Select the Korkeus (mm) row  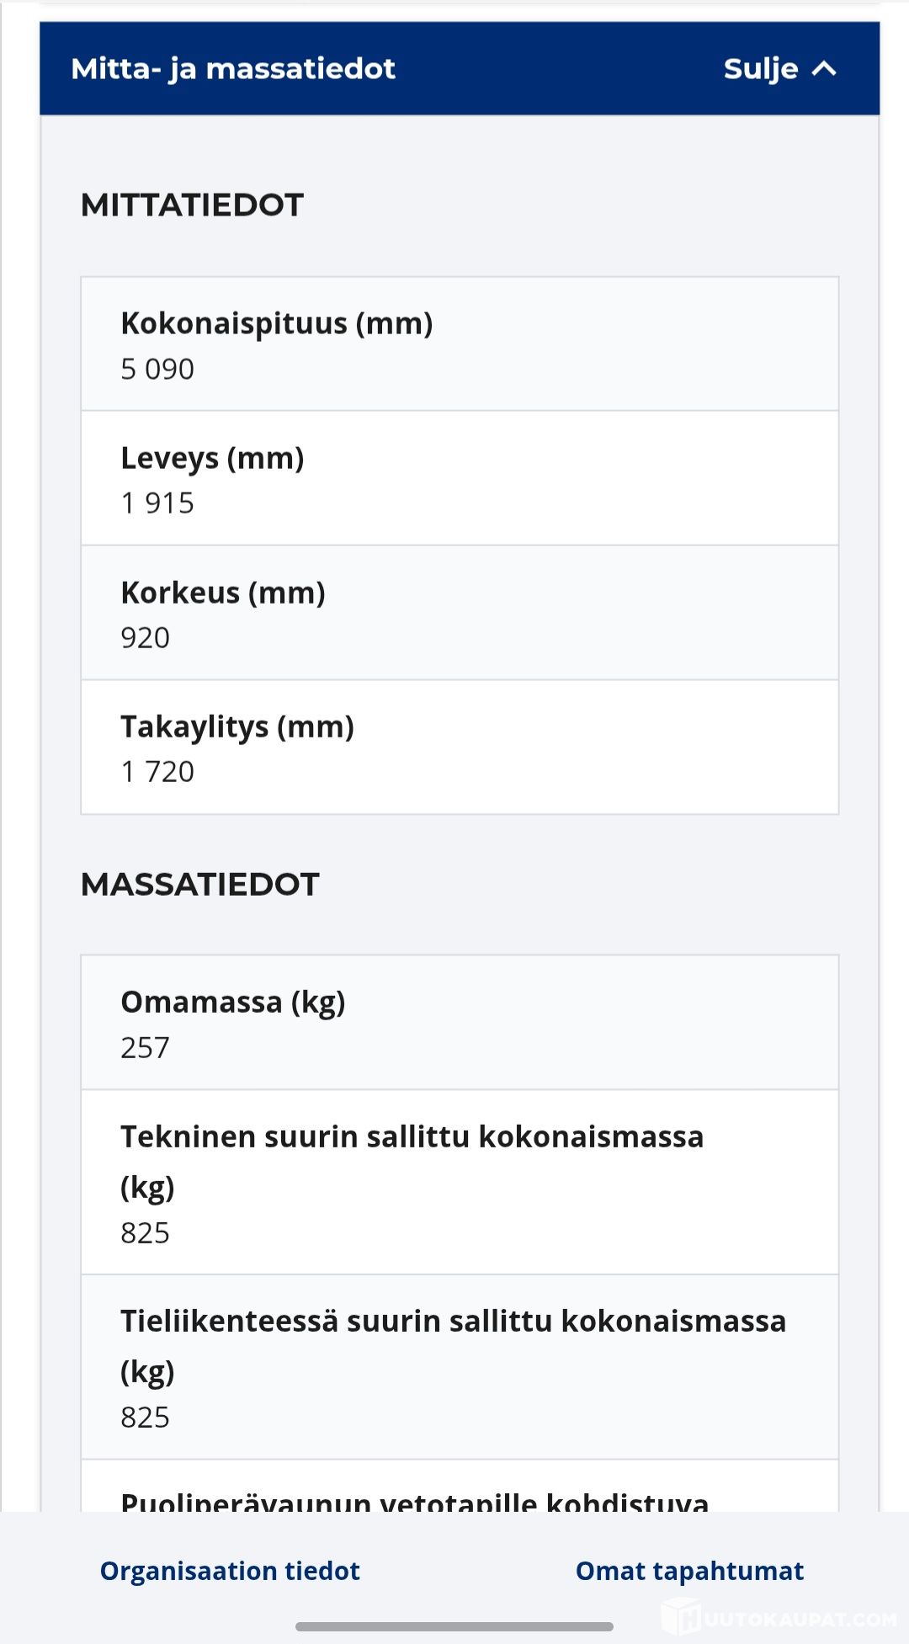click(x=460, y=613)
